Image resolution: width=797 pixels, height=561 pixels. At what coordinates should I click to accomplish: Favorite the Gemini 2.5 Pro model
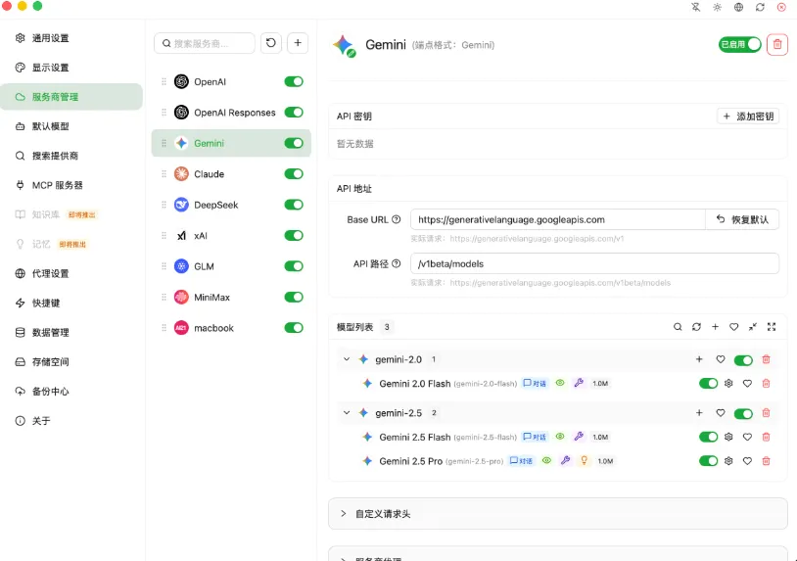[x=747, y=461]
